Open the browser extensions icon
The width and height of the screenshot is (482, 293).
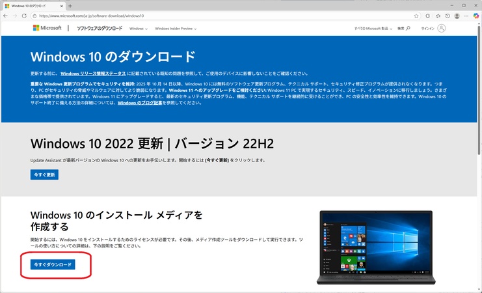[427, 16]
